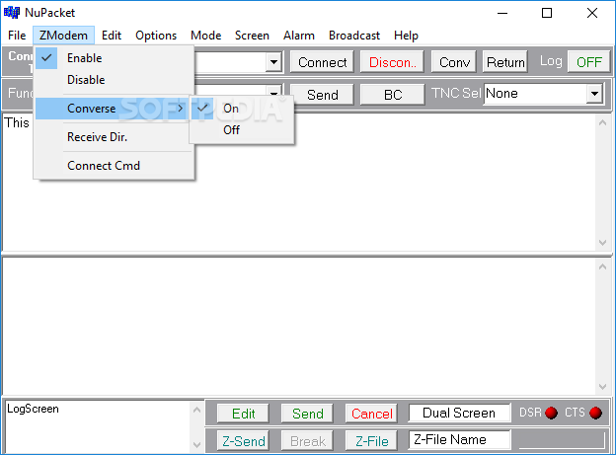The height and width of the screenshot is (455, 616).
Task: Click lower pane scrollbar down arrow
Action: pos(602,386)
